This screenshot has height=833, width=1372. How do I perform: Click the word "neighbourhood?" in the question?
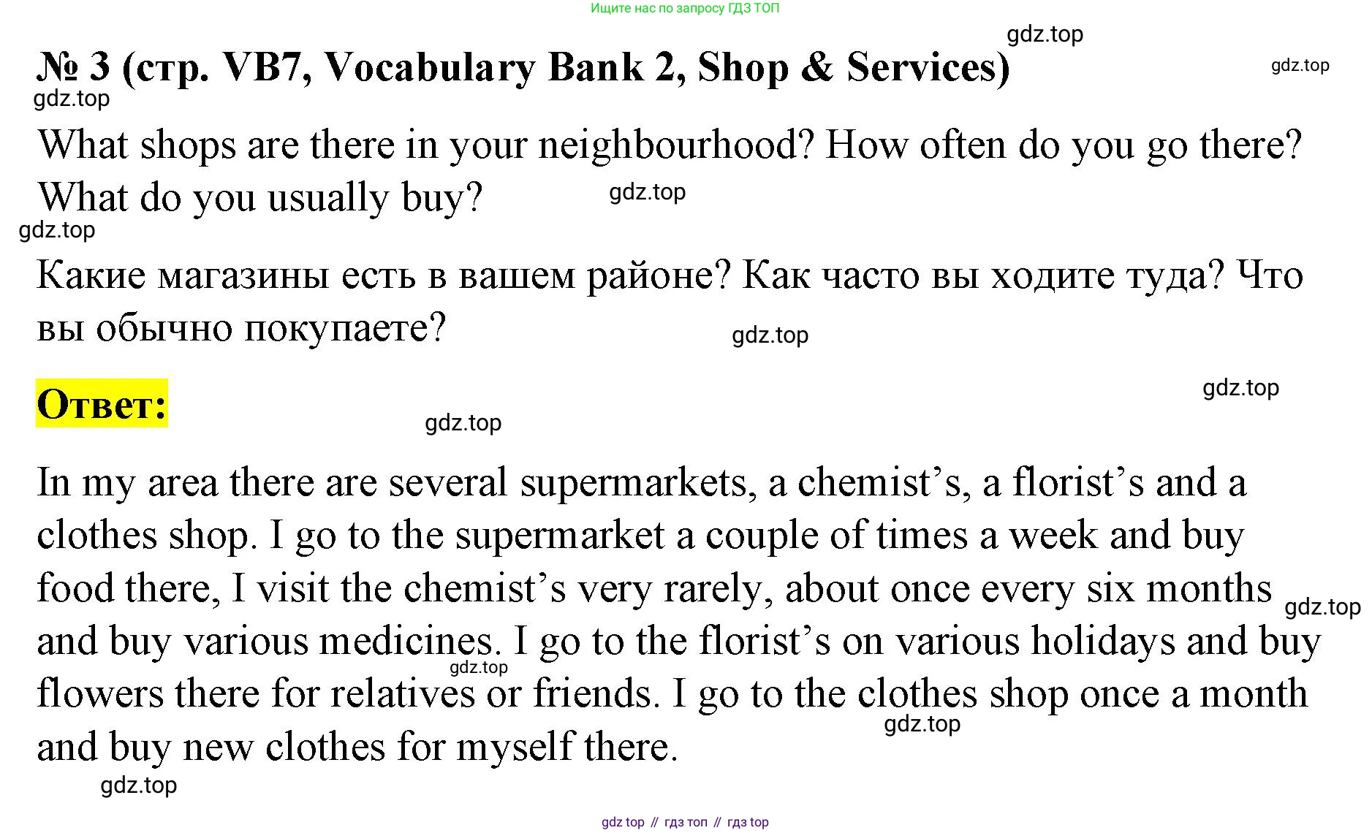(x=675, y=145)
